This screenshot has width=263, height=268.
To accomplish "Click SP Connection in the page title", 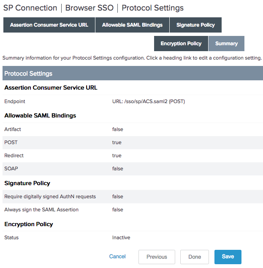I will (30, 8).
